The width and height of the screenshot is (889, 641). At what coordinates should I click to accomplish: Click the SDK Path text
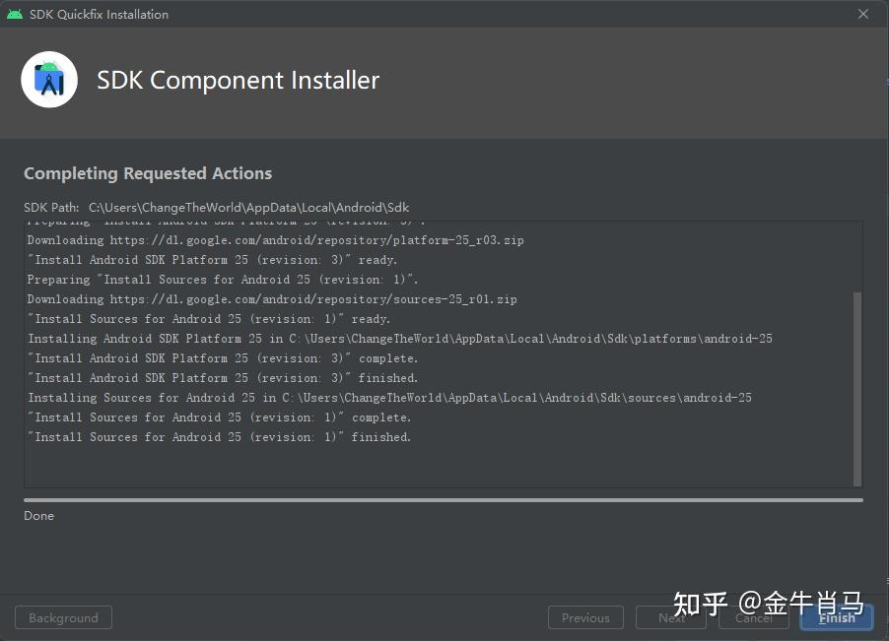coord(217,207)
